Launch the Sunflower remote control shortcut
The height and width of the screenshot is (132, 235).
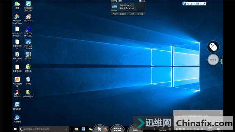click(x=17, y=82)
